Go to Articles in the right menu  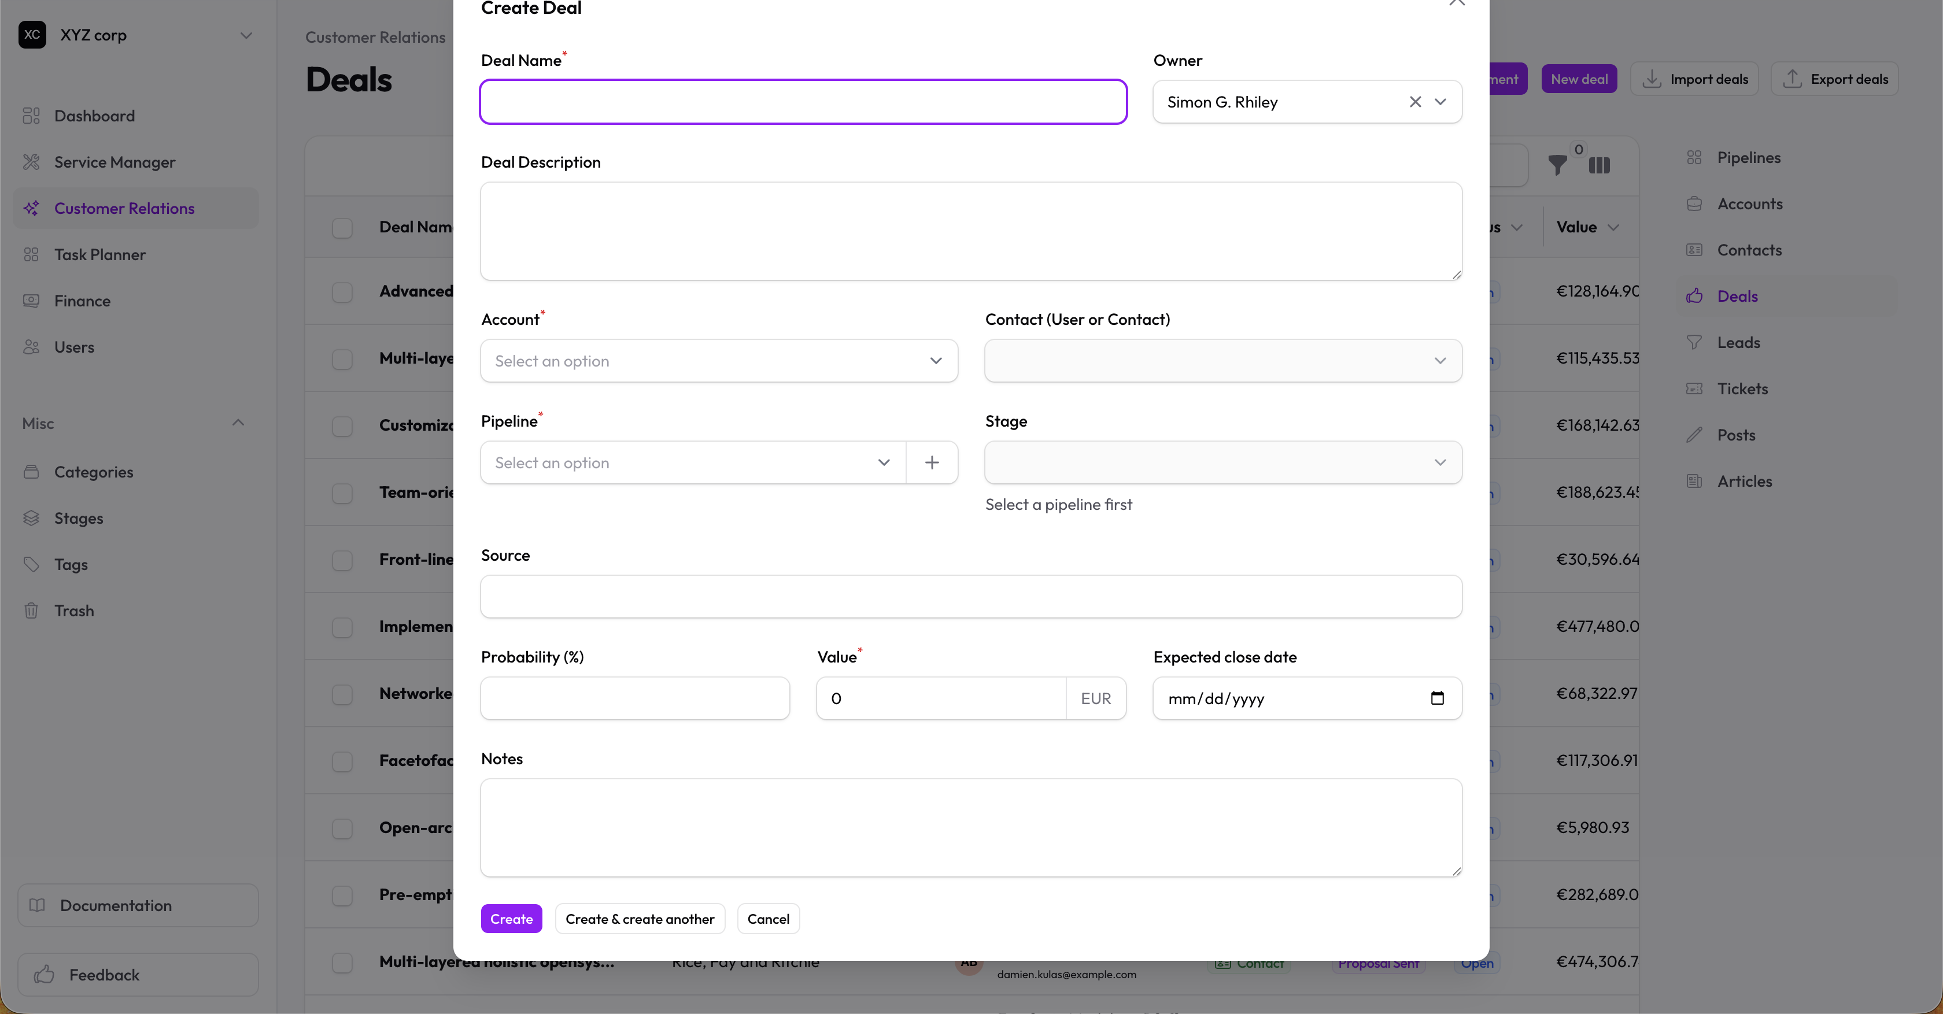click(x=1744, y=481)
